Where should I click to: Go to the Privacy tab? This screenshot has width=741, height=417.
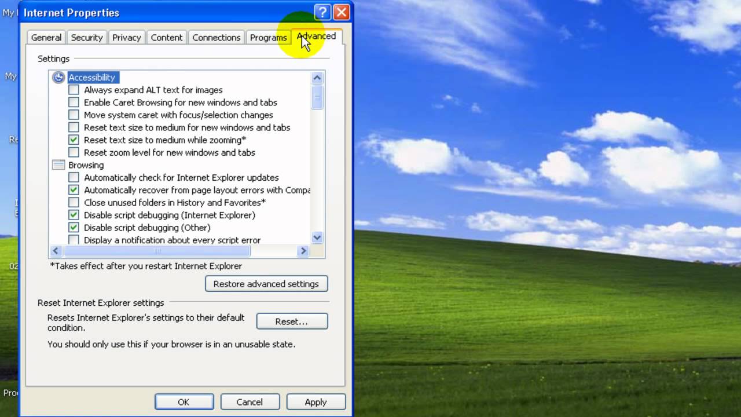pyautogui.click(x=127, y=38)
